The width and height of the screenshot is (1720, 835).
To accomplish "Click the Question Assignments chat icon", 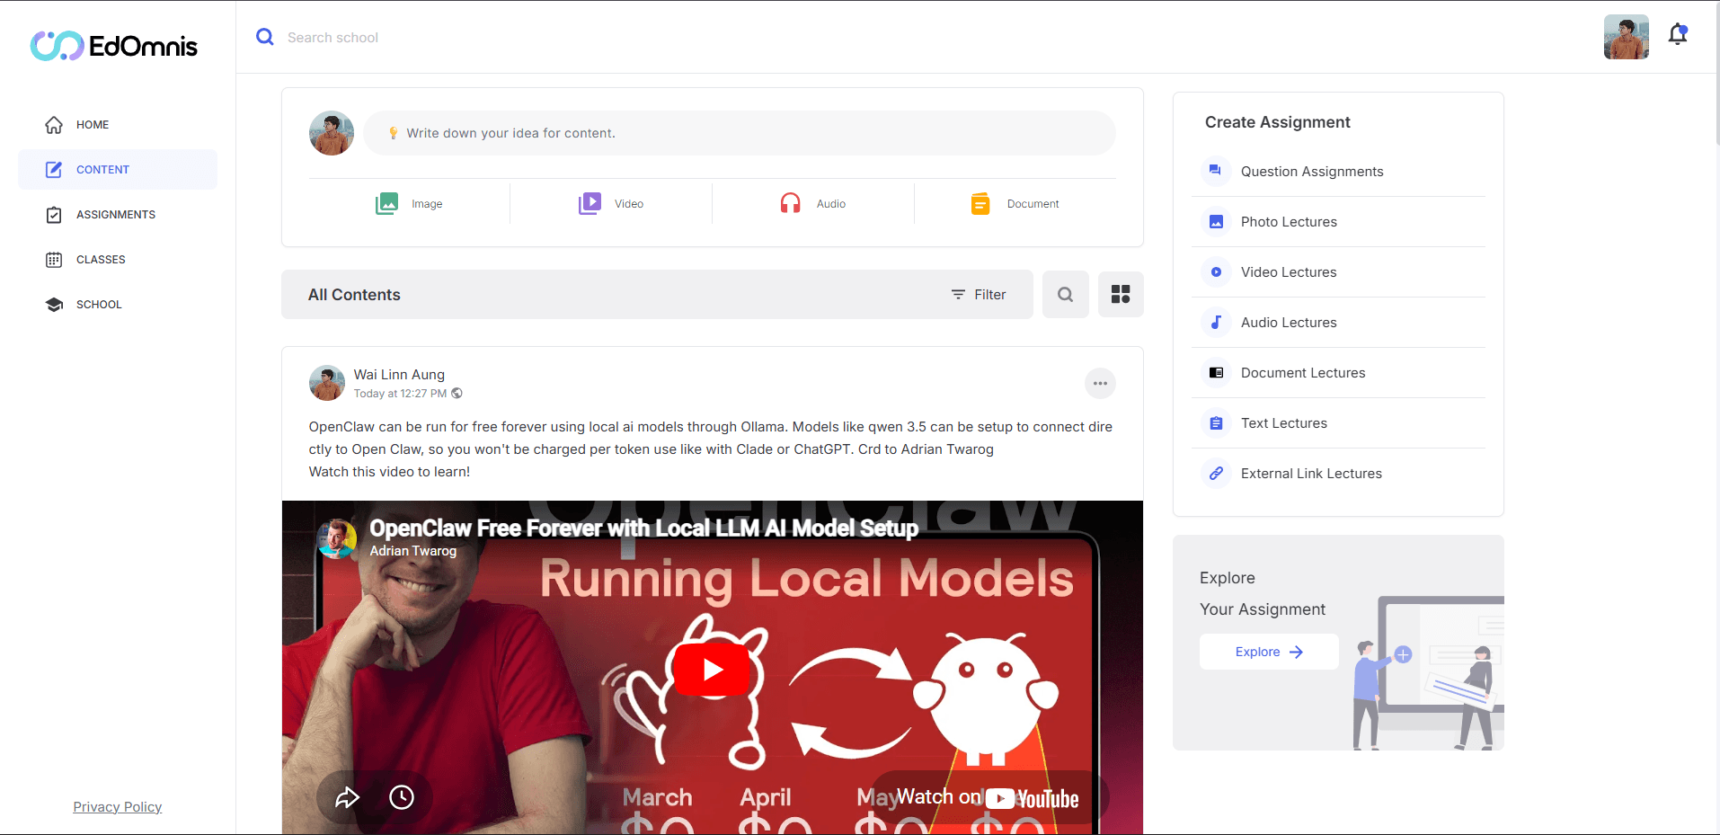I will point(1216,171).
